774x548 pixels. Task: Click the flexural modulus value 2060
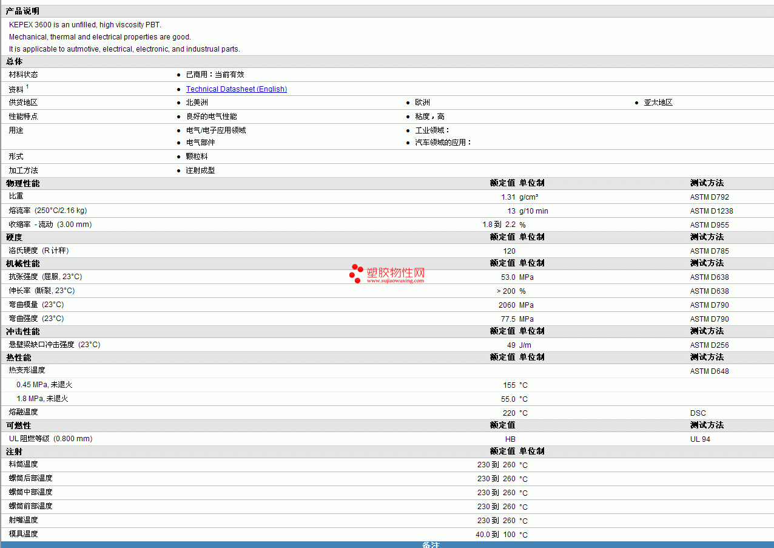tap(507, 305)
